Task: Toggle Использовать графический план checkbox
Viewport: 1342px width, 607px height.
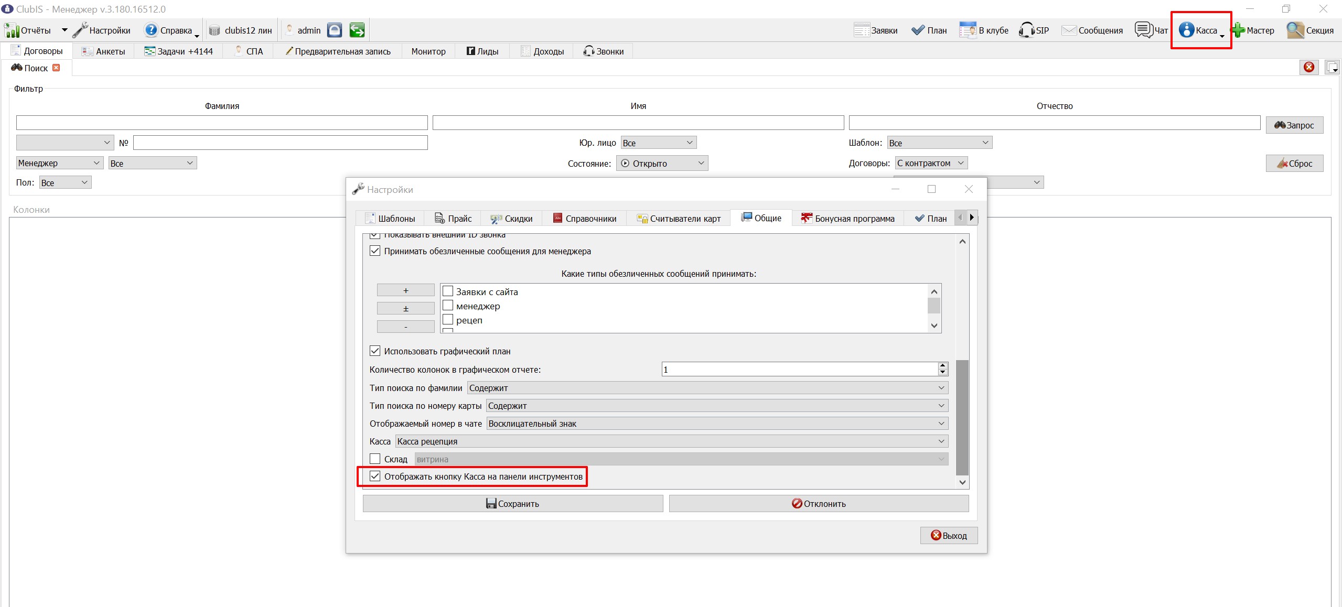Action: (375, 351)
